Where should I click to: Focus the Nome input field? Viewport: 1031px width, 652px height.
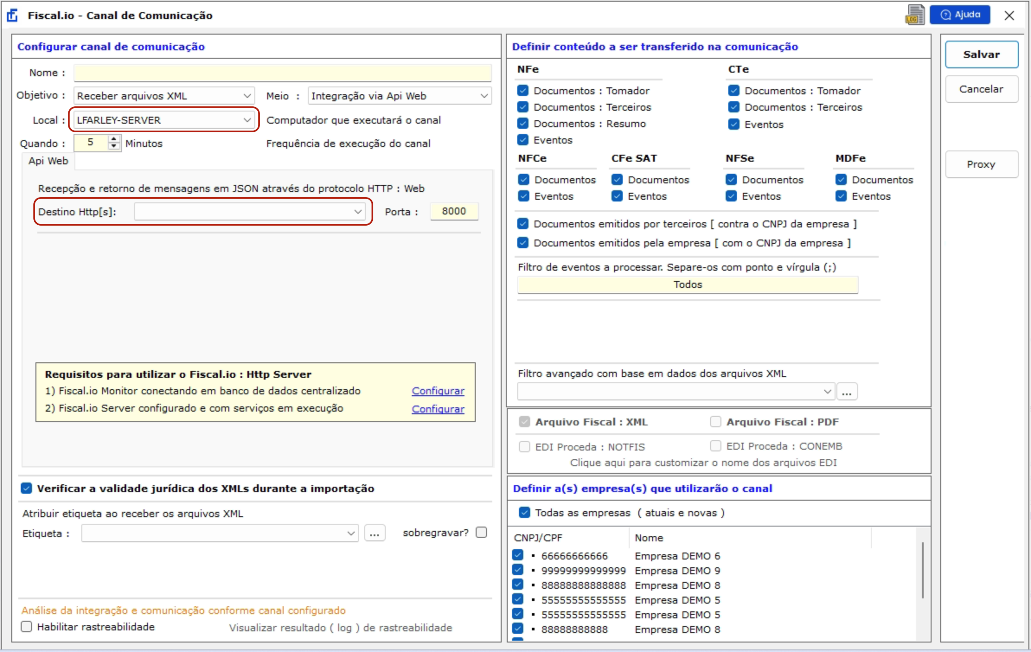click(x=282, y=73)
